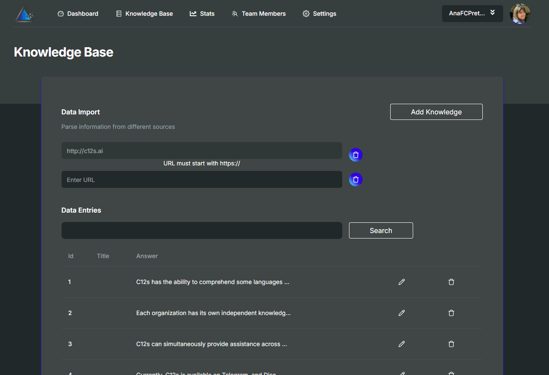549x375 pixels.
Task: Edit entry 2 with pencil icon
Action: point(402,313)
